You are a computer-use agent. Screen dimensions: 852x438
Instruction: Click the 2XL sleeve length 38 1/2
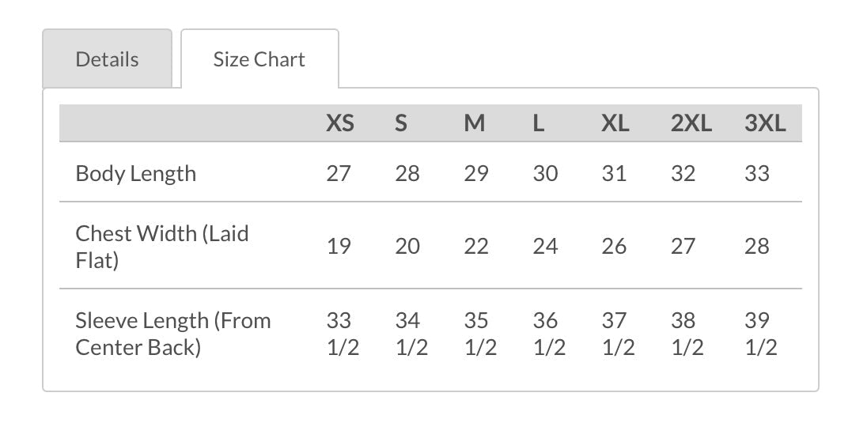pos(687,334)
